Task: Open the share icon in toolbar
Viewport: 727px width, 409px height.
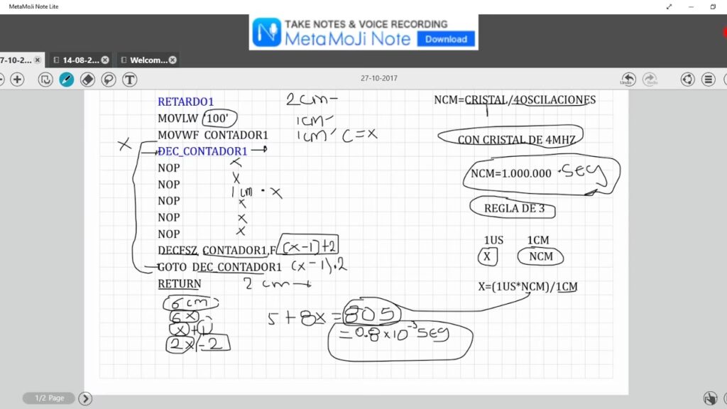Action: pos(687,80)
